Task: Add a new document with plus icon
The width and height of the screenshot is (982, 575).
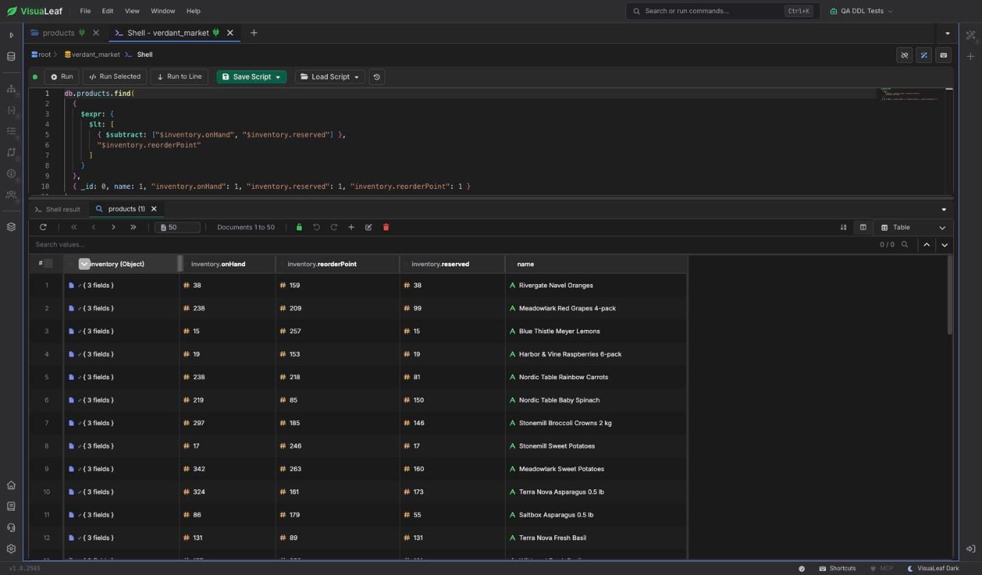Action: click(x=351, y=227)
